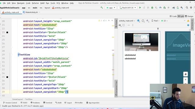Click the night mode selector icon
Viewport: 195px width, 109px height.
[x=147, y=21]
